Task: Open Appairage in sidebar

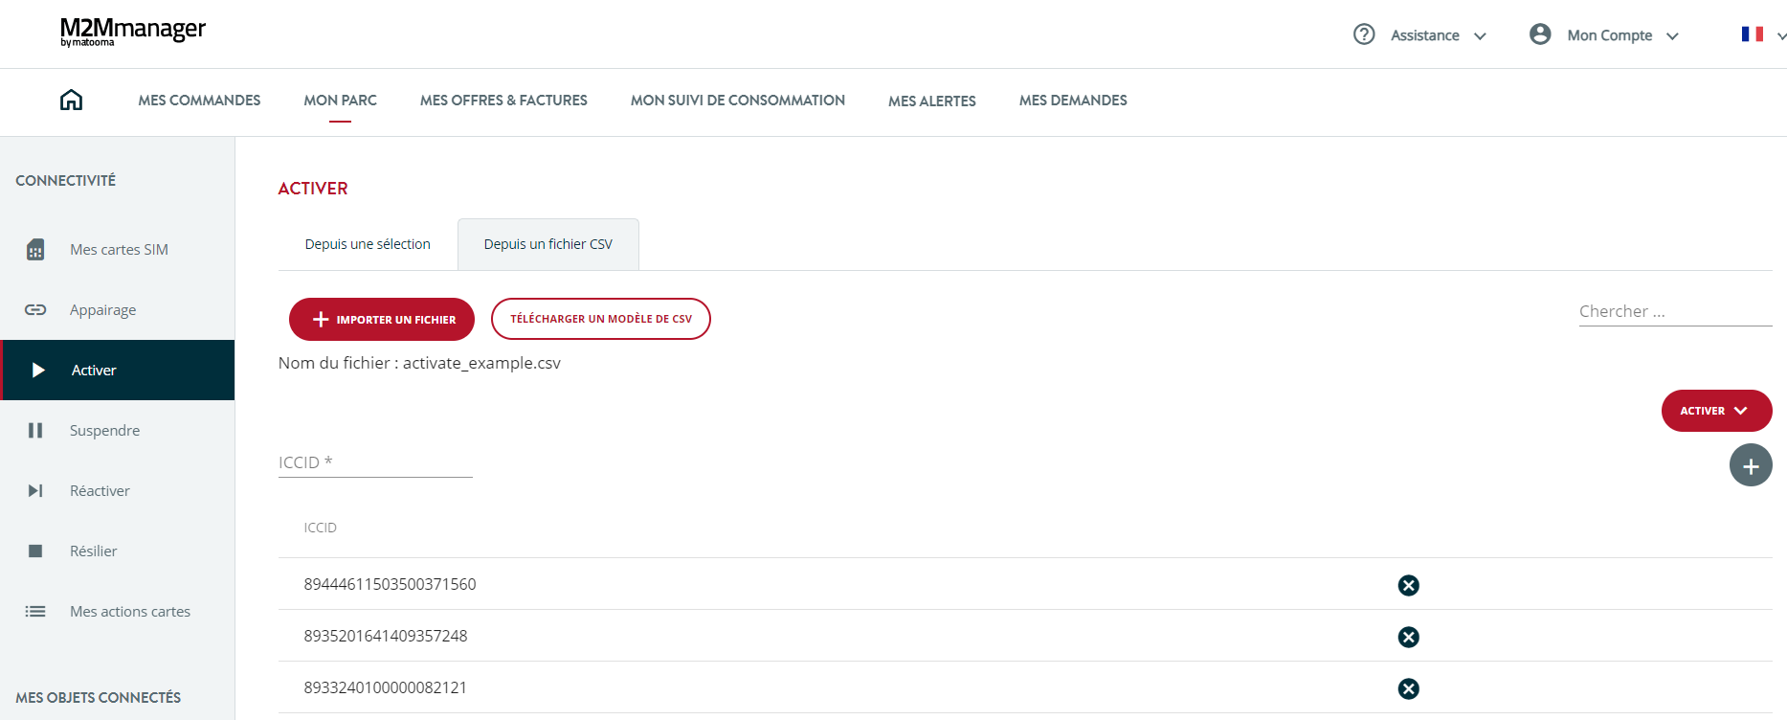Action: click(x=118, y=309)
